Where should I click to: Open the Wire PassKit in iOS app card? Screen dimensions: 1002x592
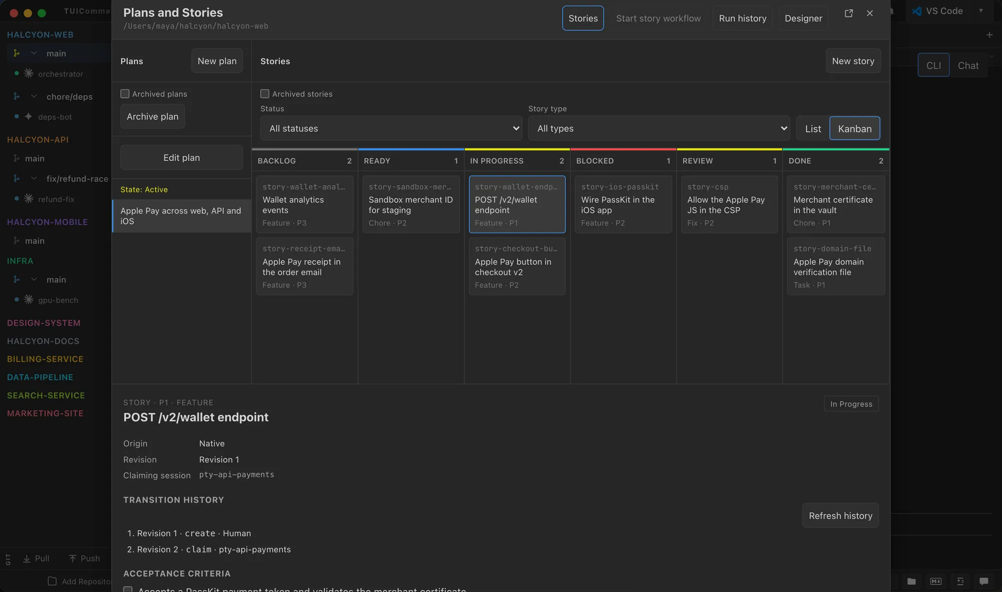coord(623,204)
